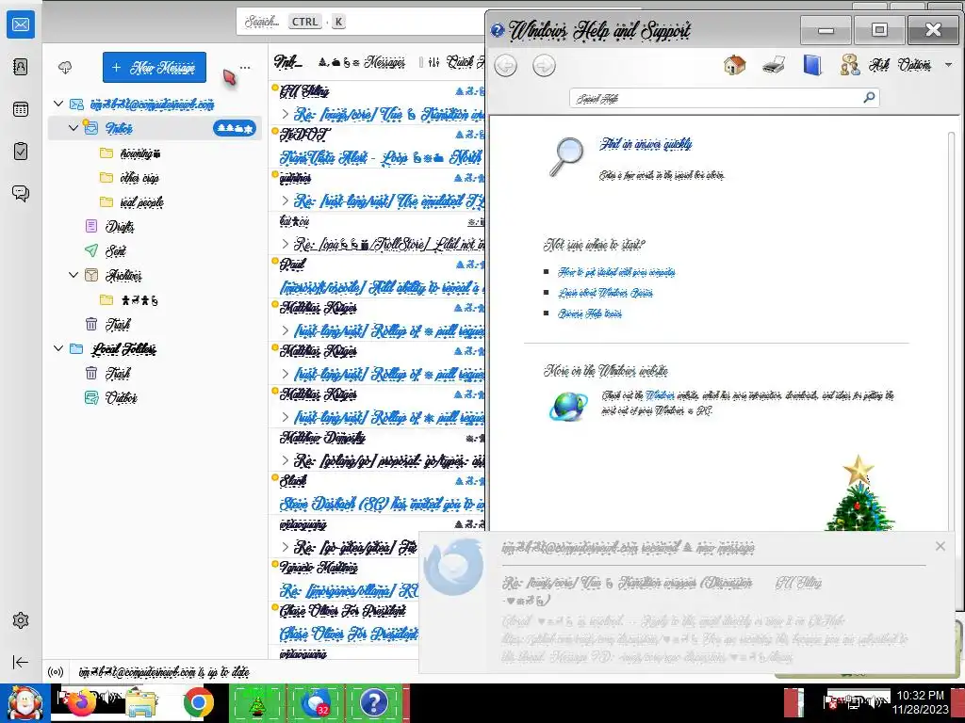Expand the go-gitea/gitea thread
The height and width of the screenshot is (723, 965).
click(x=285, y=547)
